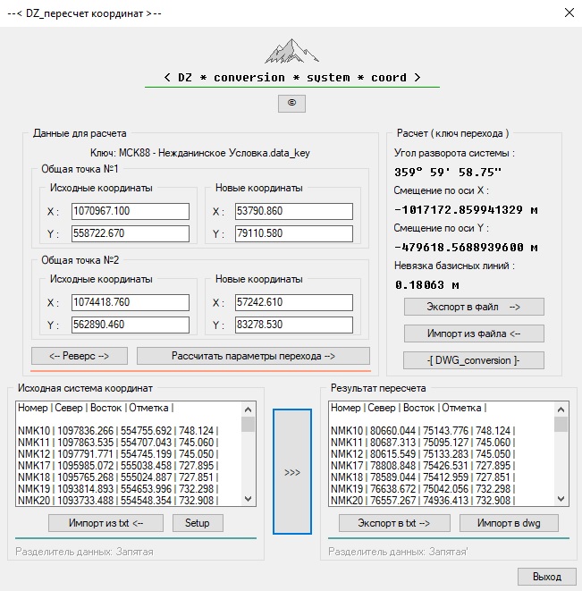Image resolution: width=582 pixels, height=591 pixels.
Task: Click the Реверс button
Action: click(80, 356)
